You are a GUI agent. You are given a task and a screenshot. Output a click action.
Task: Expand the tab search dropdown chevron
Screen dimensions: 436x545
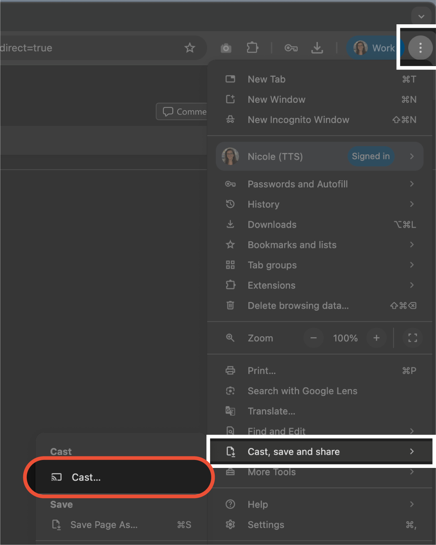(x=421, y=16)
